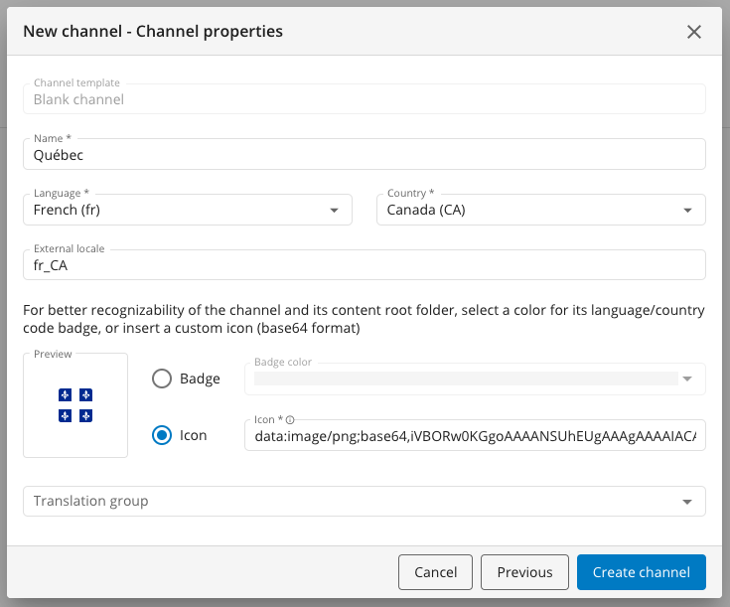
Task: Open the Country dropdown arrow
Action: pos(687,211)
